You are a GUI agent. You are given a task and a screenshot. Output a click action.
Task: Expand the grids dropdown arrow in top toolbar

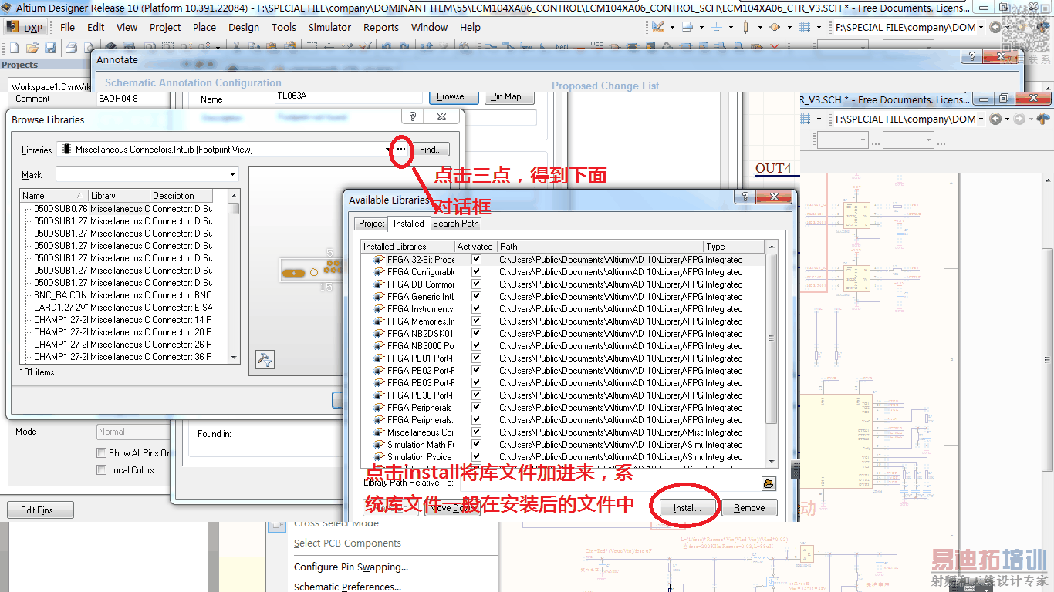point(819,27)
